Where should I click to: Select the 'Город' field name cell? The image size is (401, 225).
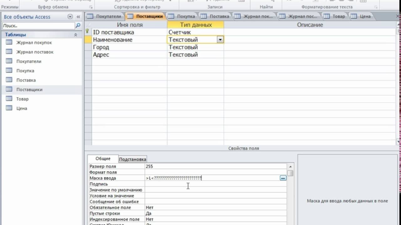pyautogui.click(x=129, y=47)
